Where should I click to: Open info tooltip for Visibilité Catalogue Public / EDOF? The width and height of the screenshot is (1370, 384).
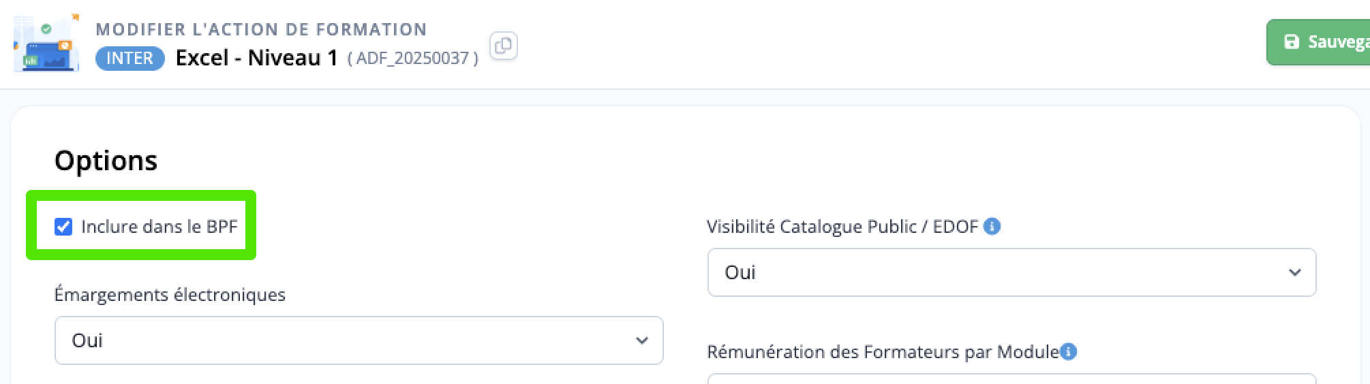click(992, 226)
